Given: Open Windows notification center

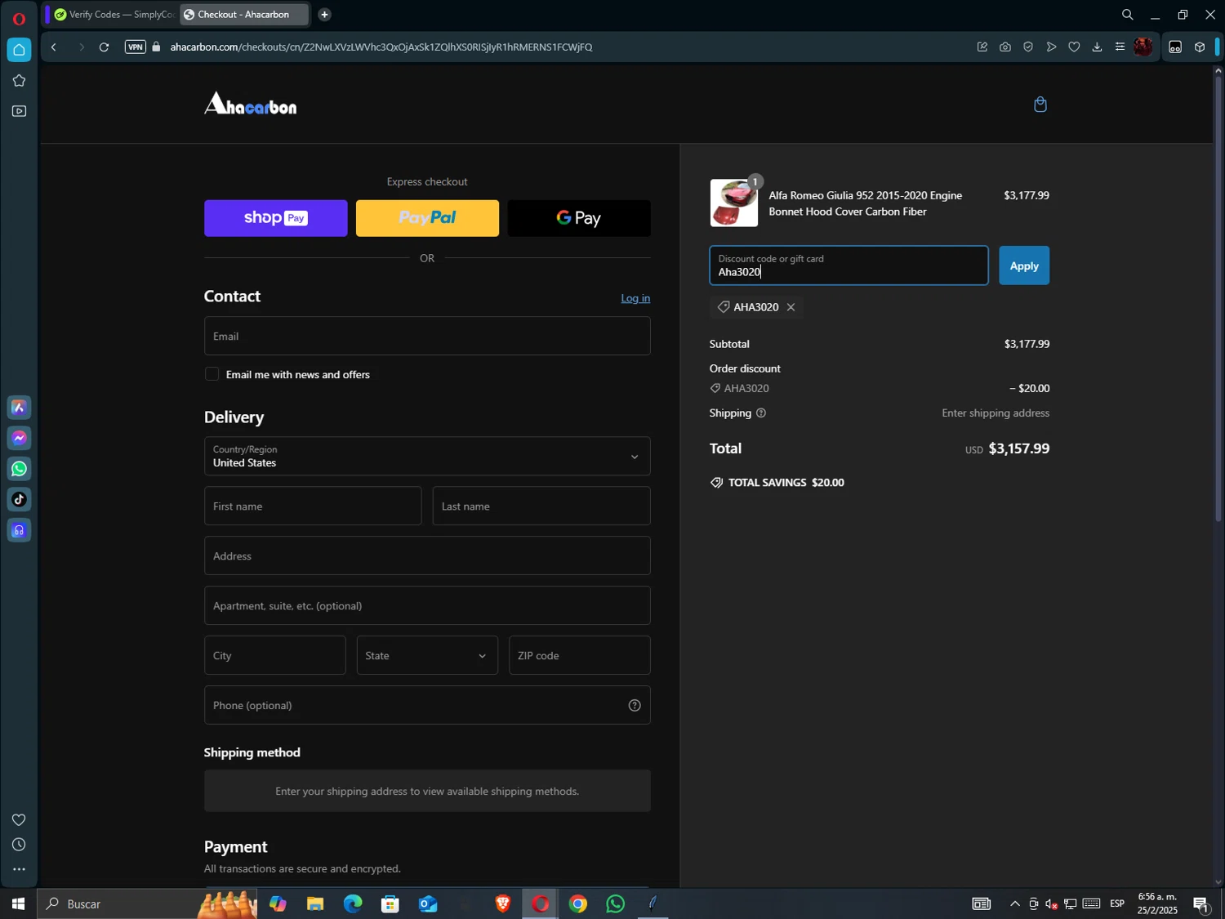Looking at the screenshot, I should (1201, 904).
